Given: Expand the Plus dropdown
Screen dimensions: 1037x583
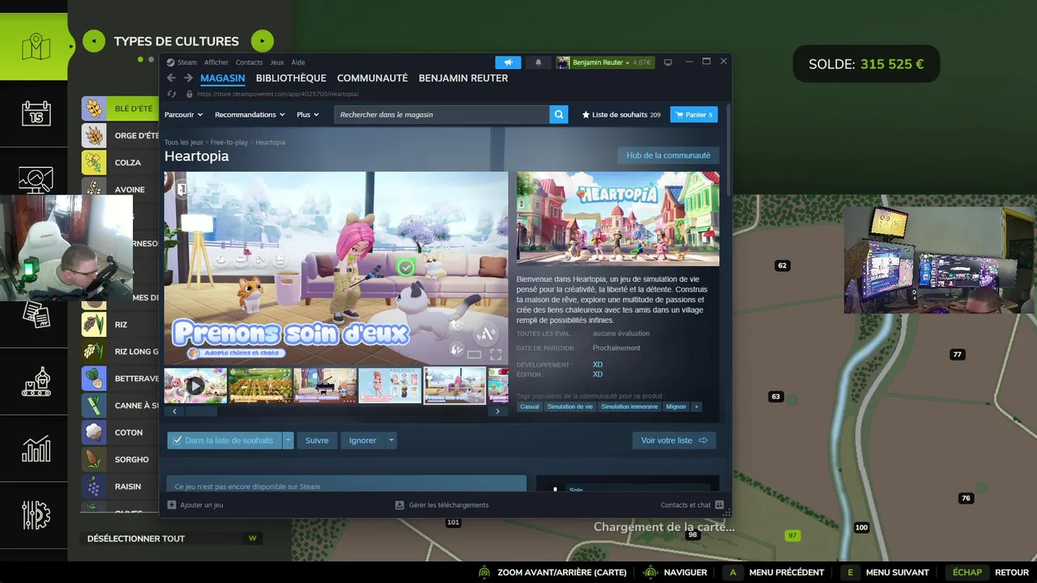Looking at the screenshot, I should [308, 114].
